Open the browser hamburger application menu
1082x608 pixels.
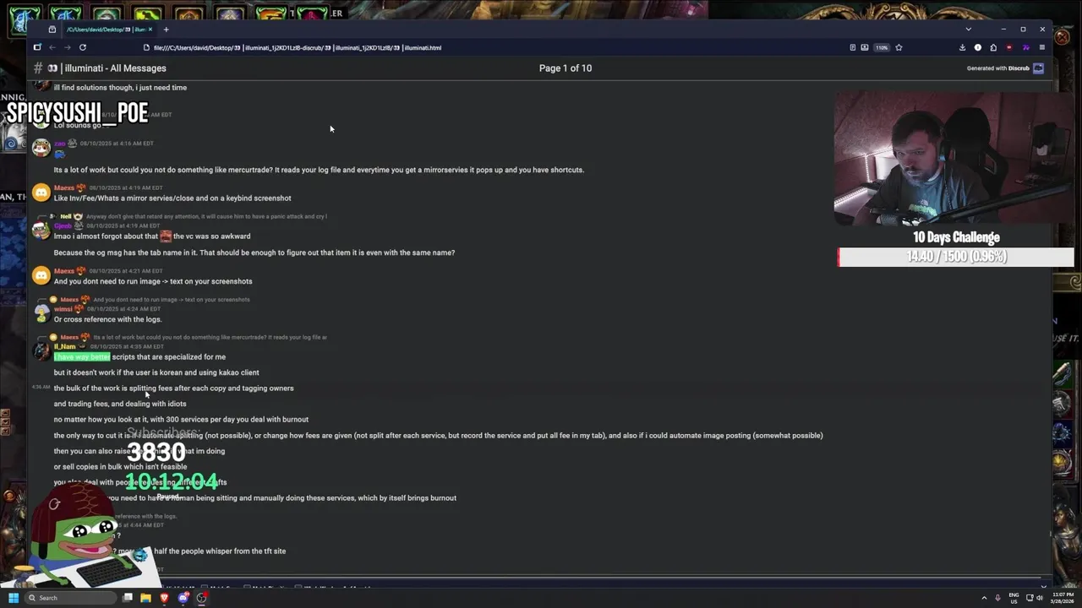pos(1041,47)
